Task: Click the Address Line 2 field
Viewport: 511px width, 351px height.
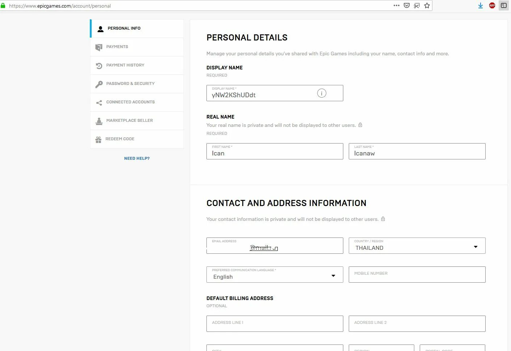Action: point(417,324)
